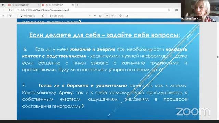Select the highlight tool
The height and width of the screenshot is (123, 219).
tap(10, 16)
